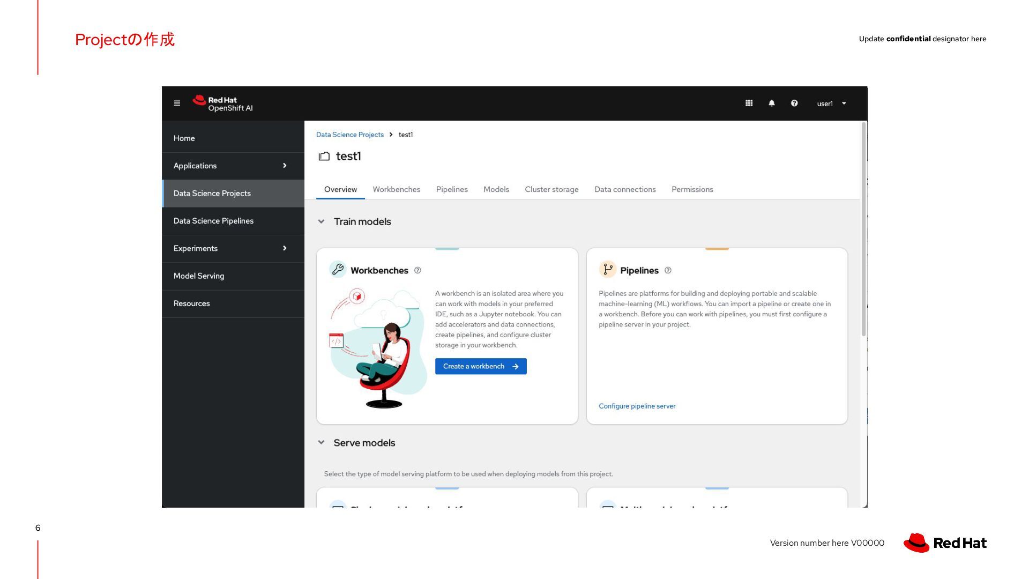Expand the Applications sidebar section
Image resolution: width=1029 pixels, height=579 pixels.
click(x=233, y=166)
